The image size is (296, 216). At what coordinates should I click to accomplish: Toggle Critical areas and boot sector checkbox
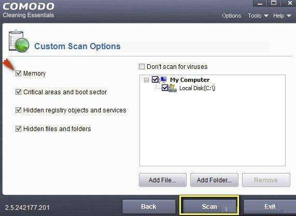18,92
